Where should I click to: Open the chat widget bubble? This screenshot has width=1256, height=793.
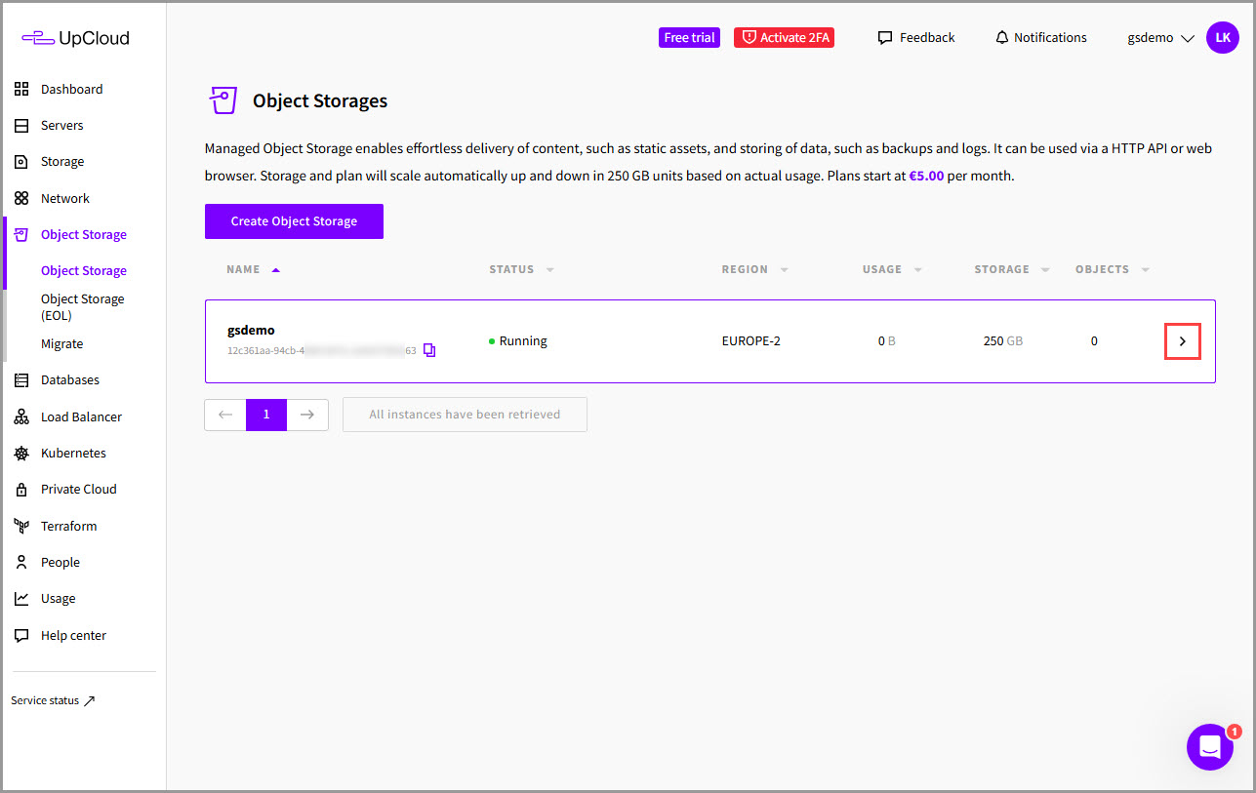click(x=1210, y=747)
